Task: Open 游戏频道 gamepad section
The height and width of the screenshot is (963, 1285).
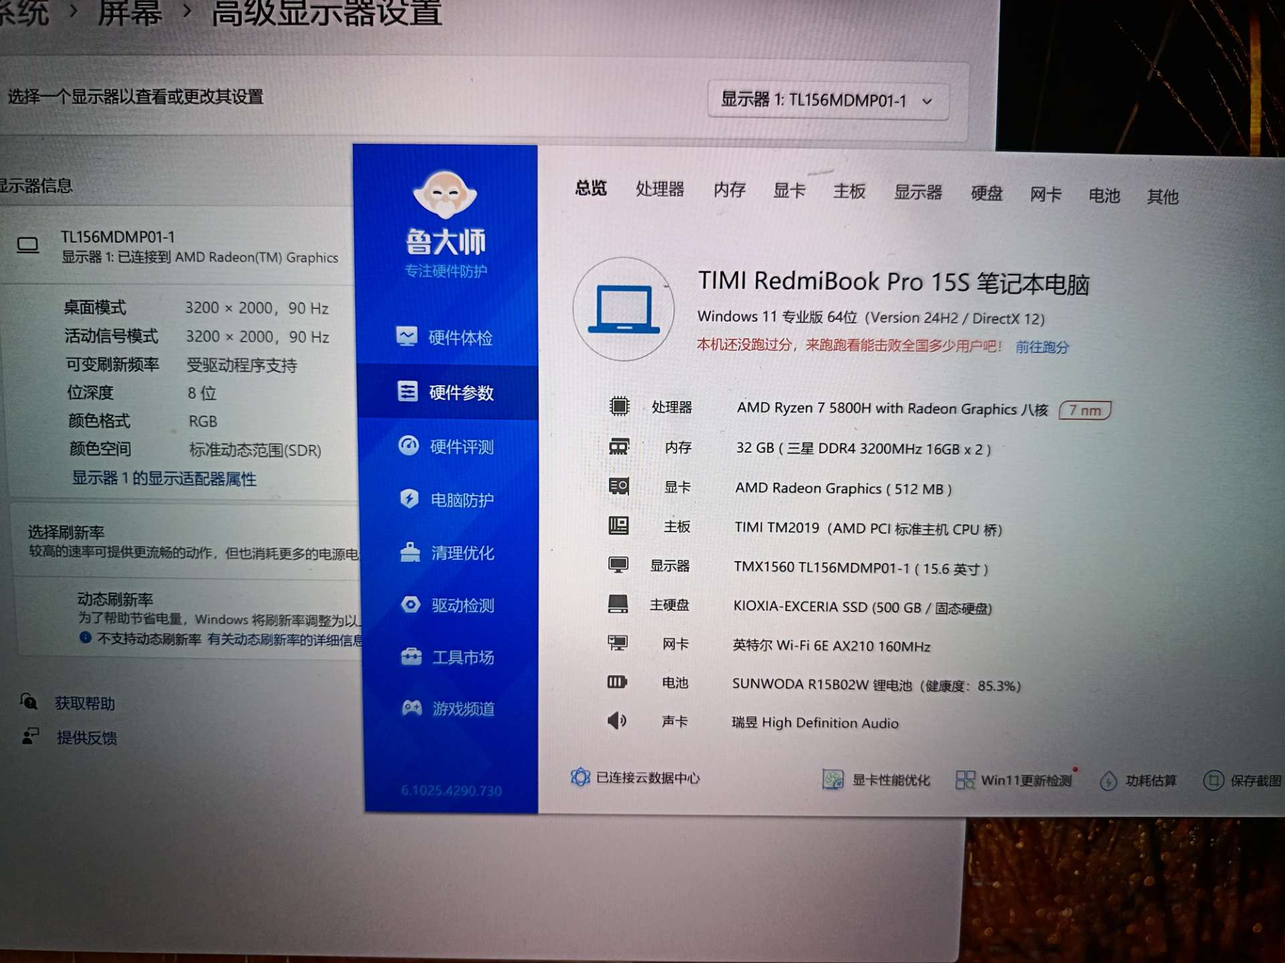Action: tap(448, 708)
